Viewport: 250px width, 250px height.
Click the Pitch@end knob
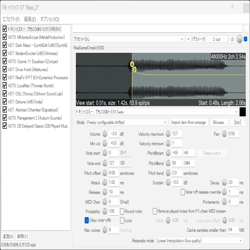(x=168, y=163)
